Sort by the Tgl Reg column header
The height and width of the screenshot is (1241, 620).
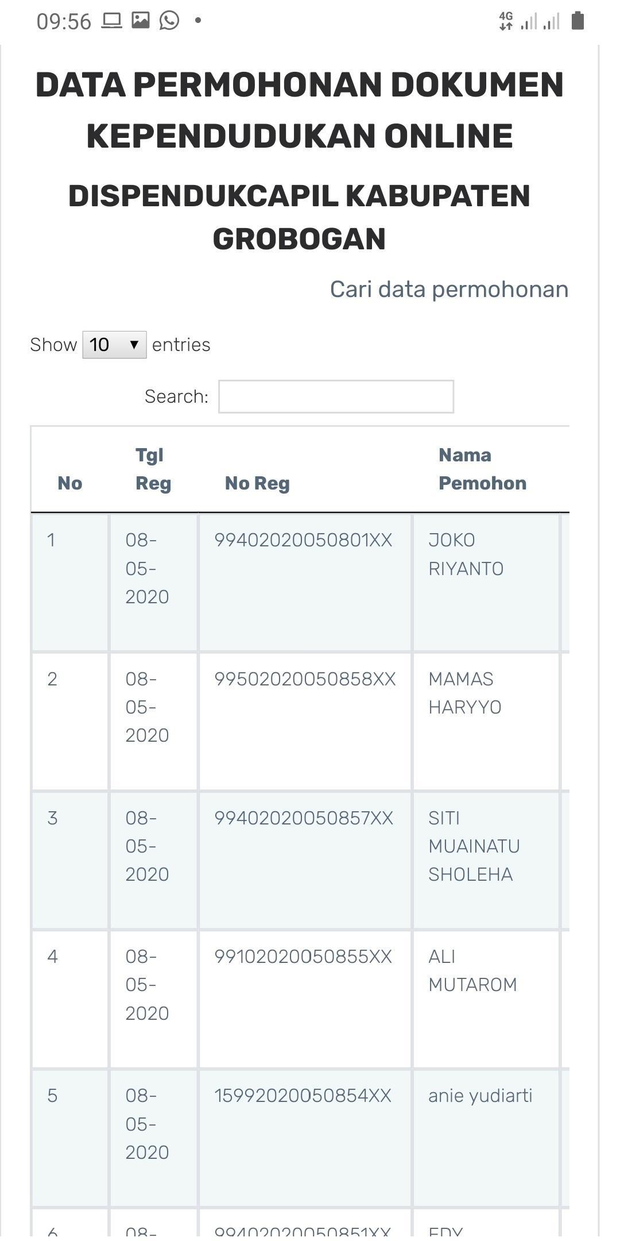tap(153, 469)
